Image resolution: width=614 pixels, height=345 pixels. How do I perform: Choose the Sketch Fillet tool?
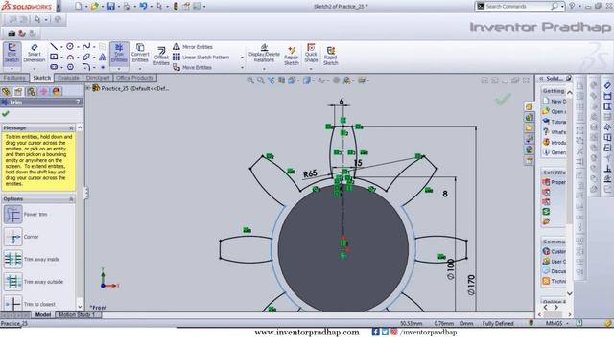86,67
